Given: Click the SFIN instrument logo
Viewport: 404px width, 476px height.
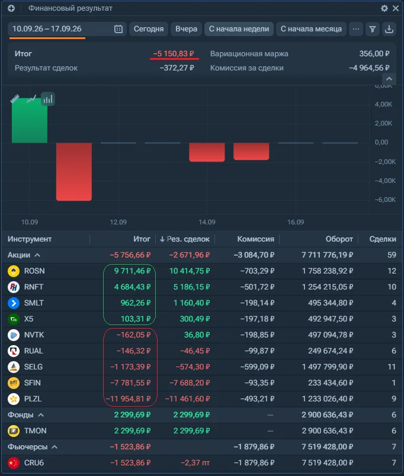Looking at the screenshot, I should point(14,383).
